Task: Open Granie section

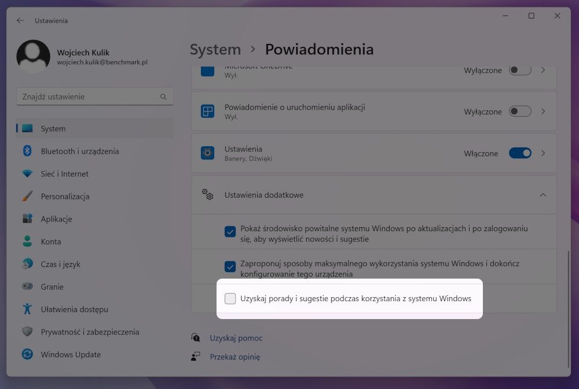Action: tap(95, 286)
